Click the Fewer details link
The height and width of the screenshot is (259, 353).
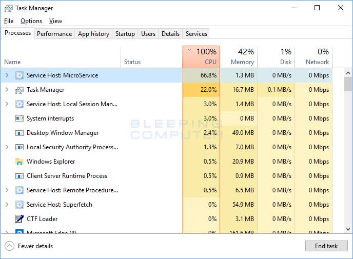coord(35,246)
